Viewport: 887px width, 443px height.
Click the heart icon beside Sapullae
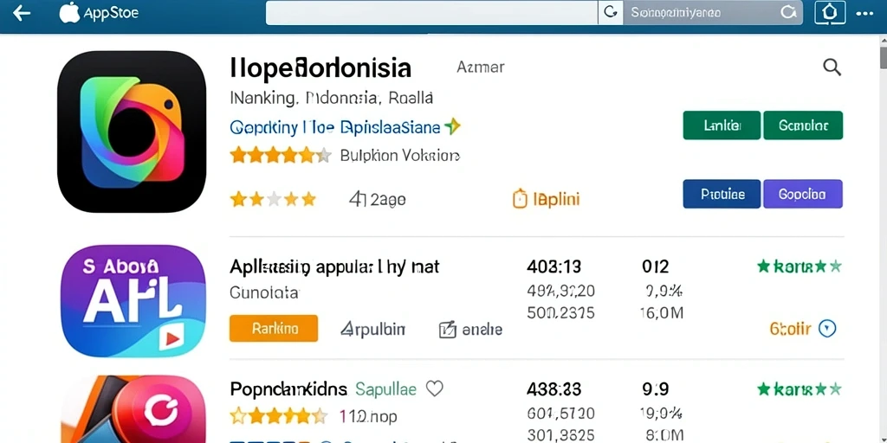point(434,388)
